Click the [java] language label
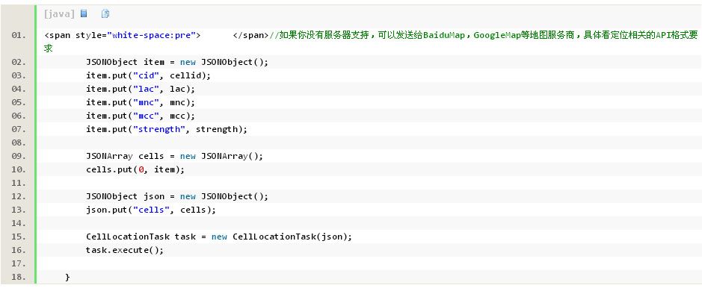Screen dimensions: 702x291 tap(60, 14)
